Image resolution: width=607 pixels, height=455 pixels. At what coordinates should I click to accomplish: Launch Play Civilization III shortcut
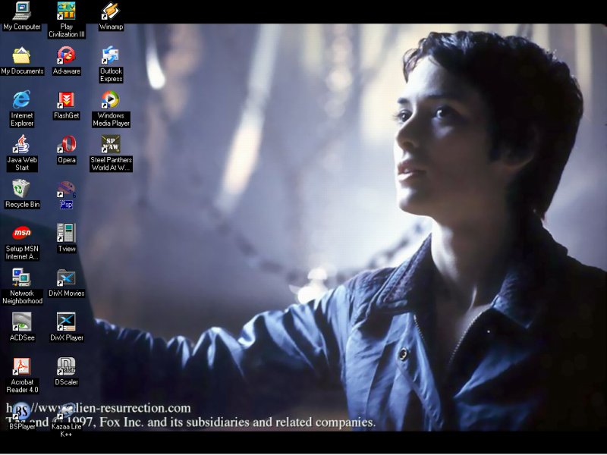tap(66, 11)
